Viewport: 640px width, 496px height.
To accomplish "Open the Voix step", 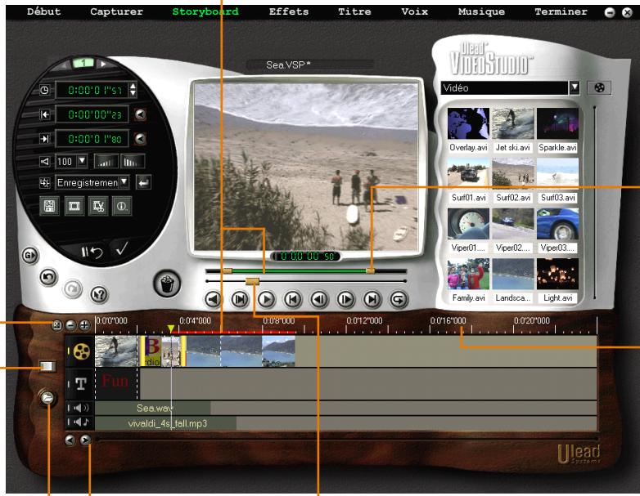I will point(414,11).
